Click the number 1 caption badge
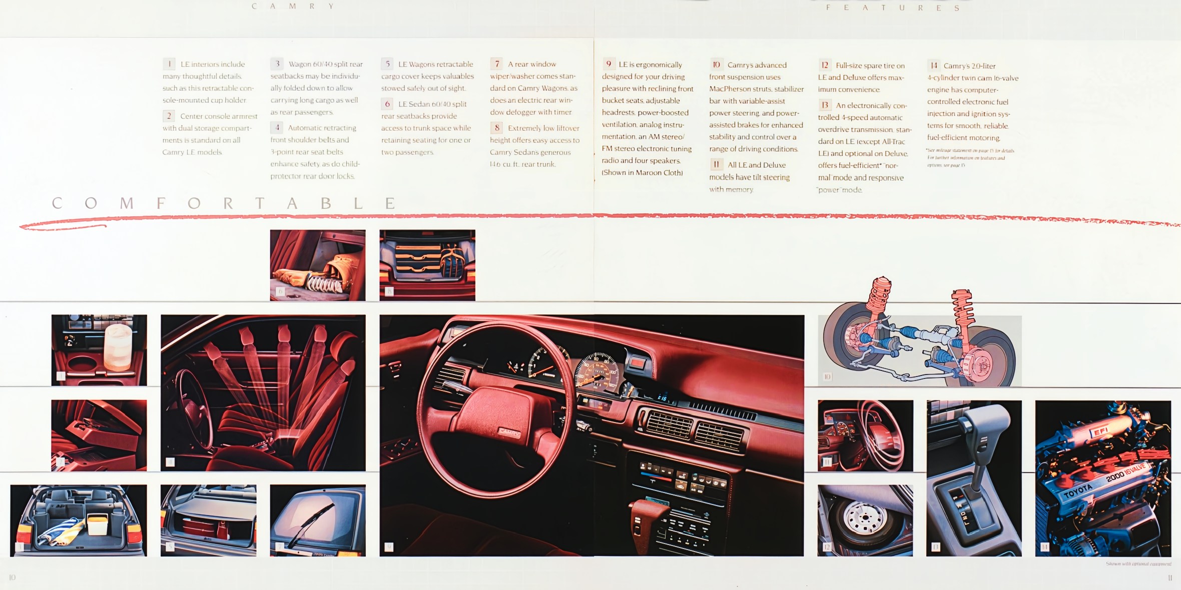The image size is (1181, 590). 170,64
